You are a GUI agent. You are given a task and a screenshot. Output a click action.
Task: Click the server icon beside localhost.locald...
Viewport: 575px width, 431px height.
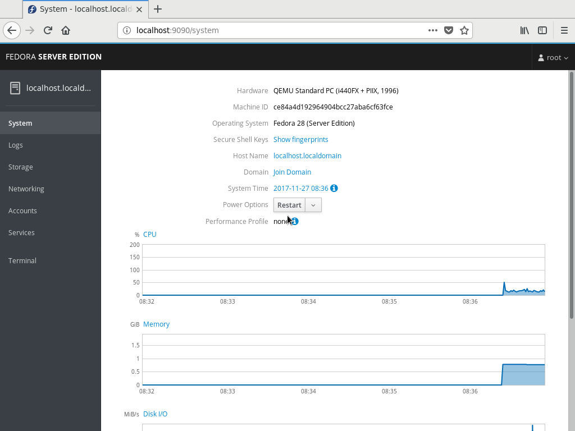(x=15, y=88)
